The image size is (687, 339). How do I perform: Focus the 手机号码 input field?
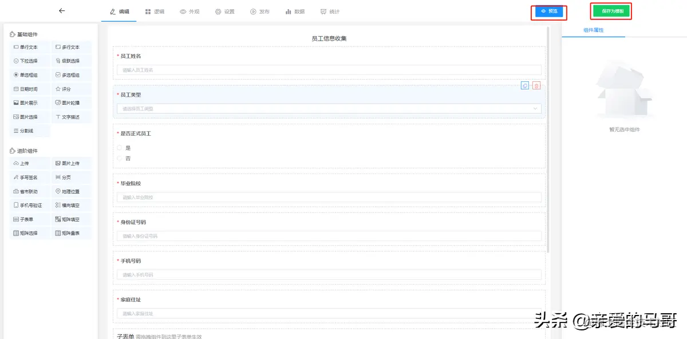coord(329,275)
